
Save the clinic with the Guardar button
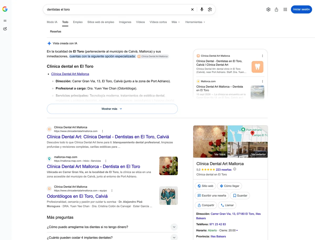tap(240, 196)
